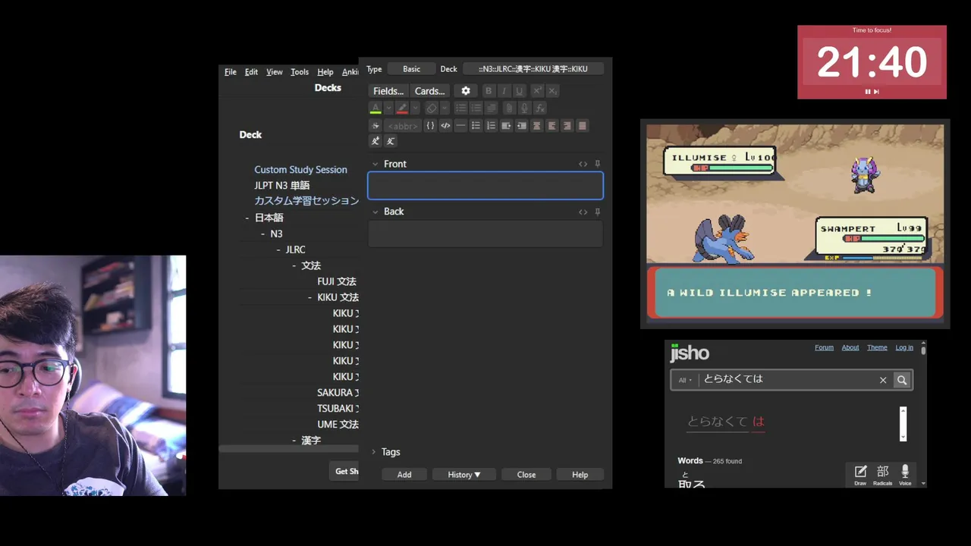Click the Jisho magnifier search button
The width and height of the screenshot is (971, 546).
coord(902,380)
